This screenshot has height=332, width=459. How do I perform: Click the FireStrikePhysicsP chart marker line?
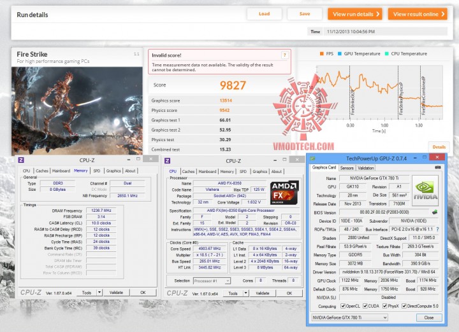398,93
